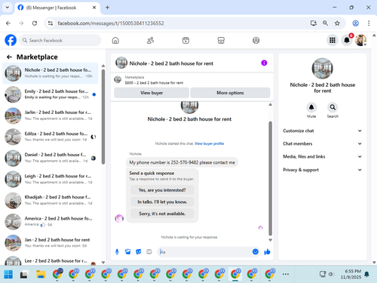Open Daniel conversation in the chat list
The height and width of the screenshot is (283, 377).
click(x=51, y=158)
